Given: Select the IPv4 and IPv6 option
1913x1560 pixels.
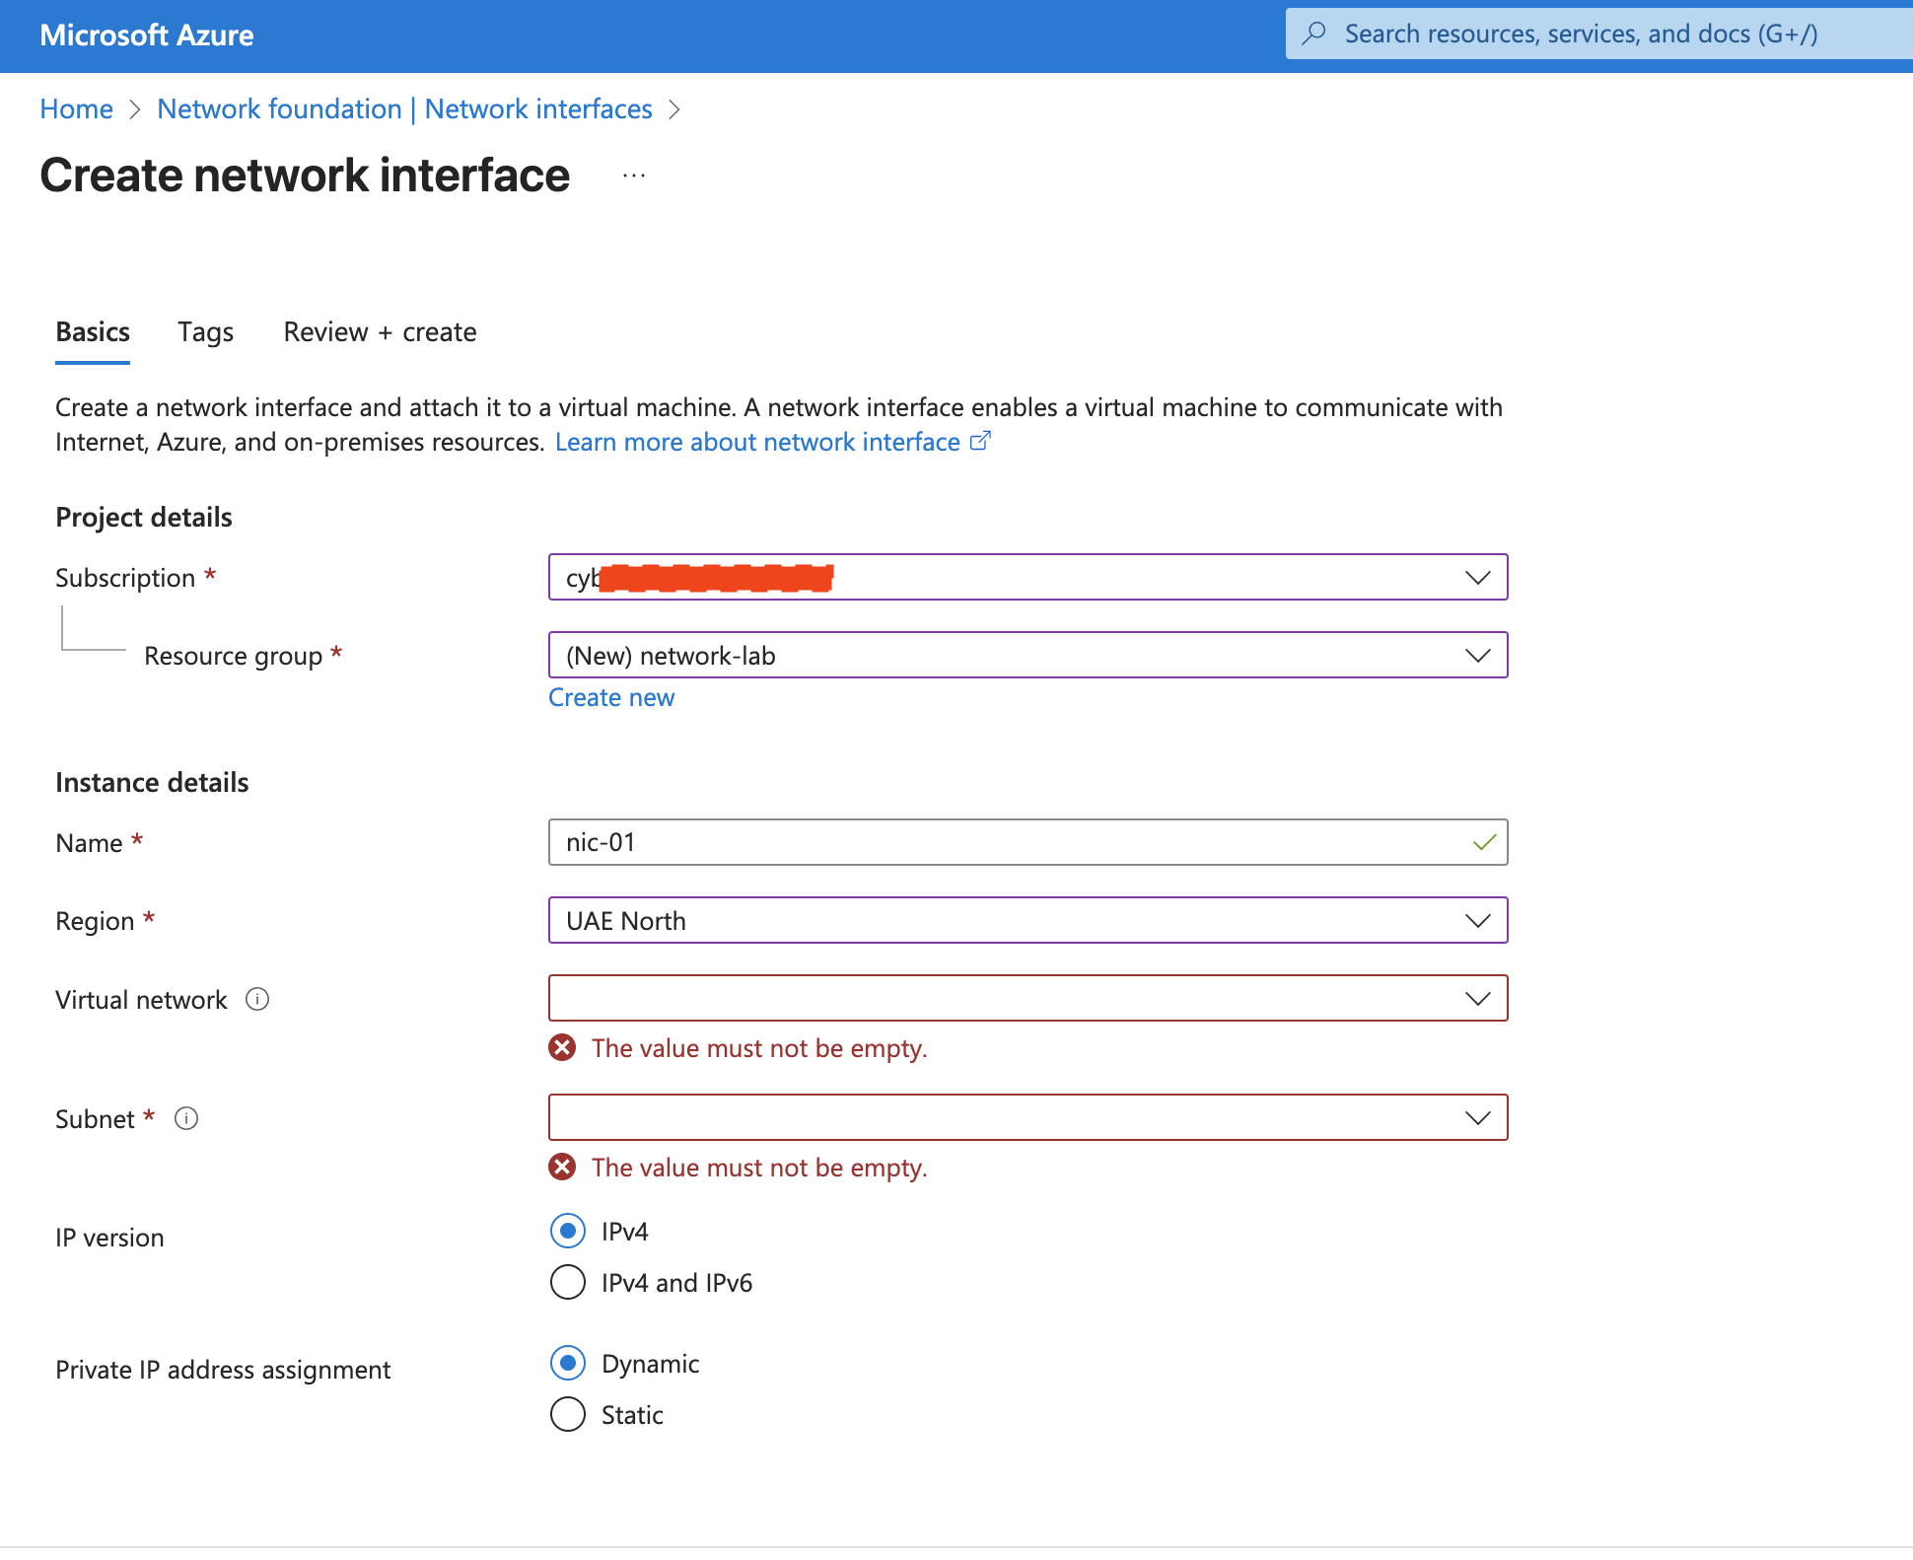Looking at the screenshot, I should 567,1282.
